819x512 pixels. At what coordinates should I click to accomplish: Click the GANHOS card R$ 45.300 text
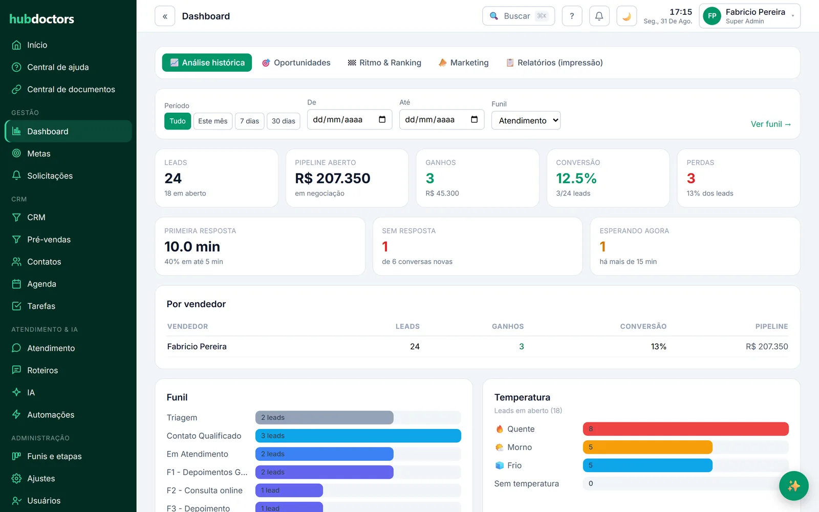[x=442, y=194]
